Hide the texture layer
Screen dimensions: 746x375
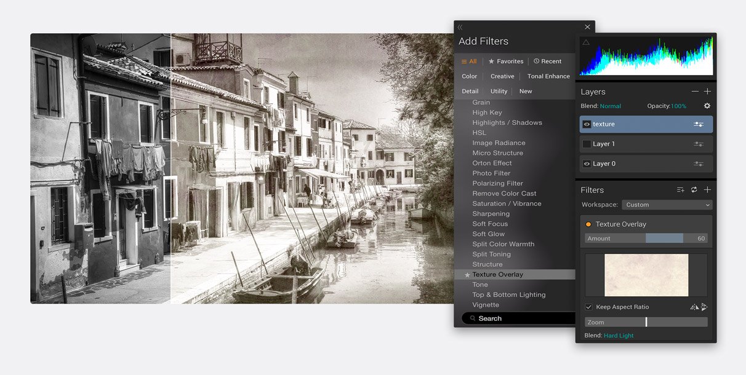tap(587, 124)
